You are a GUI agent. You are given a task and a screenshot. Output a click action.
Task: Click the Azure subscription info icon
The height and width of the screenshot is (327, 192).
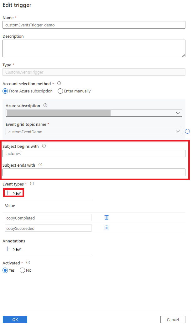(45, 106)
